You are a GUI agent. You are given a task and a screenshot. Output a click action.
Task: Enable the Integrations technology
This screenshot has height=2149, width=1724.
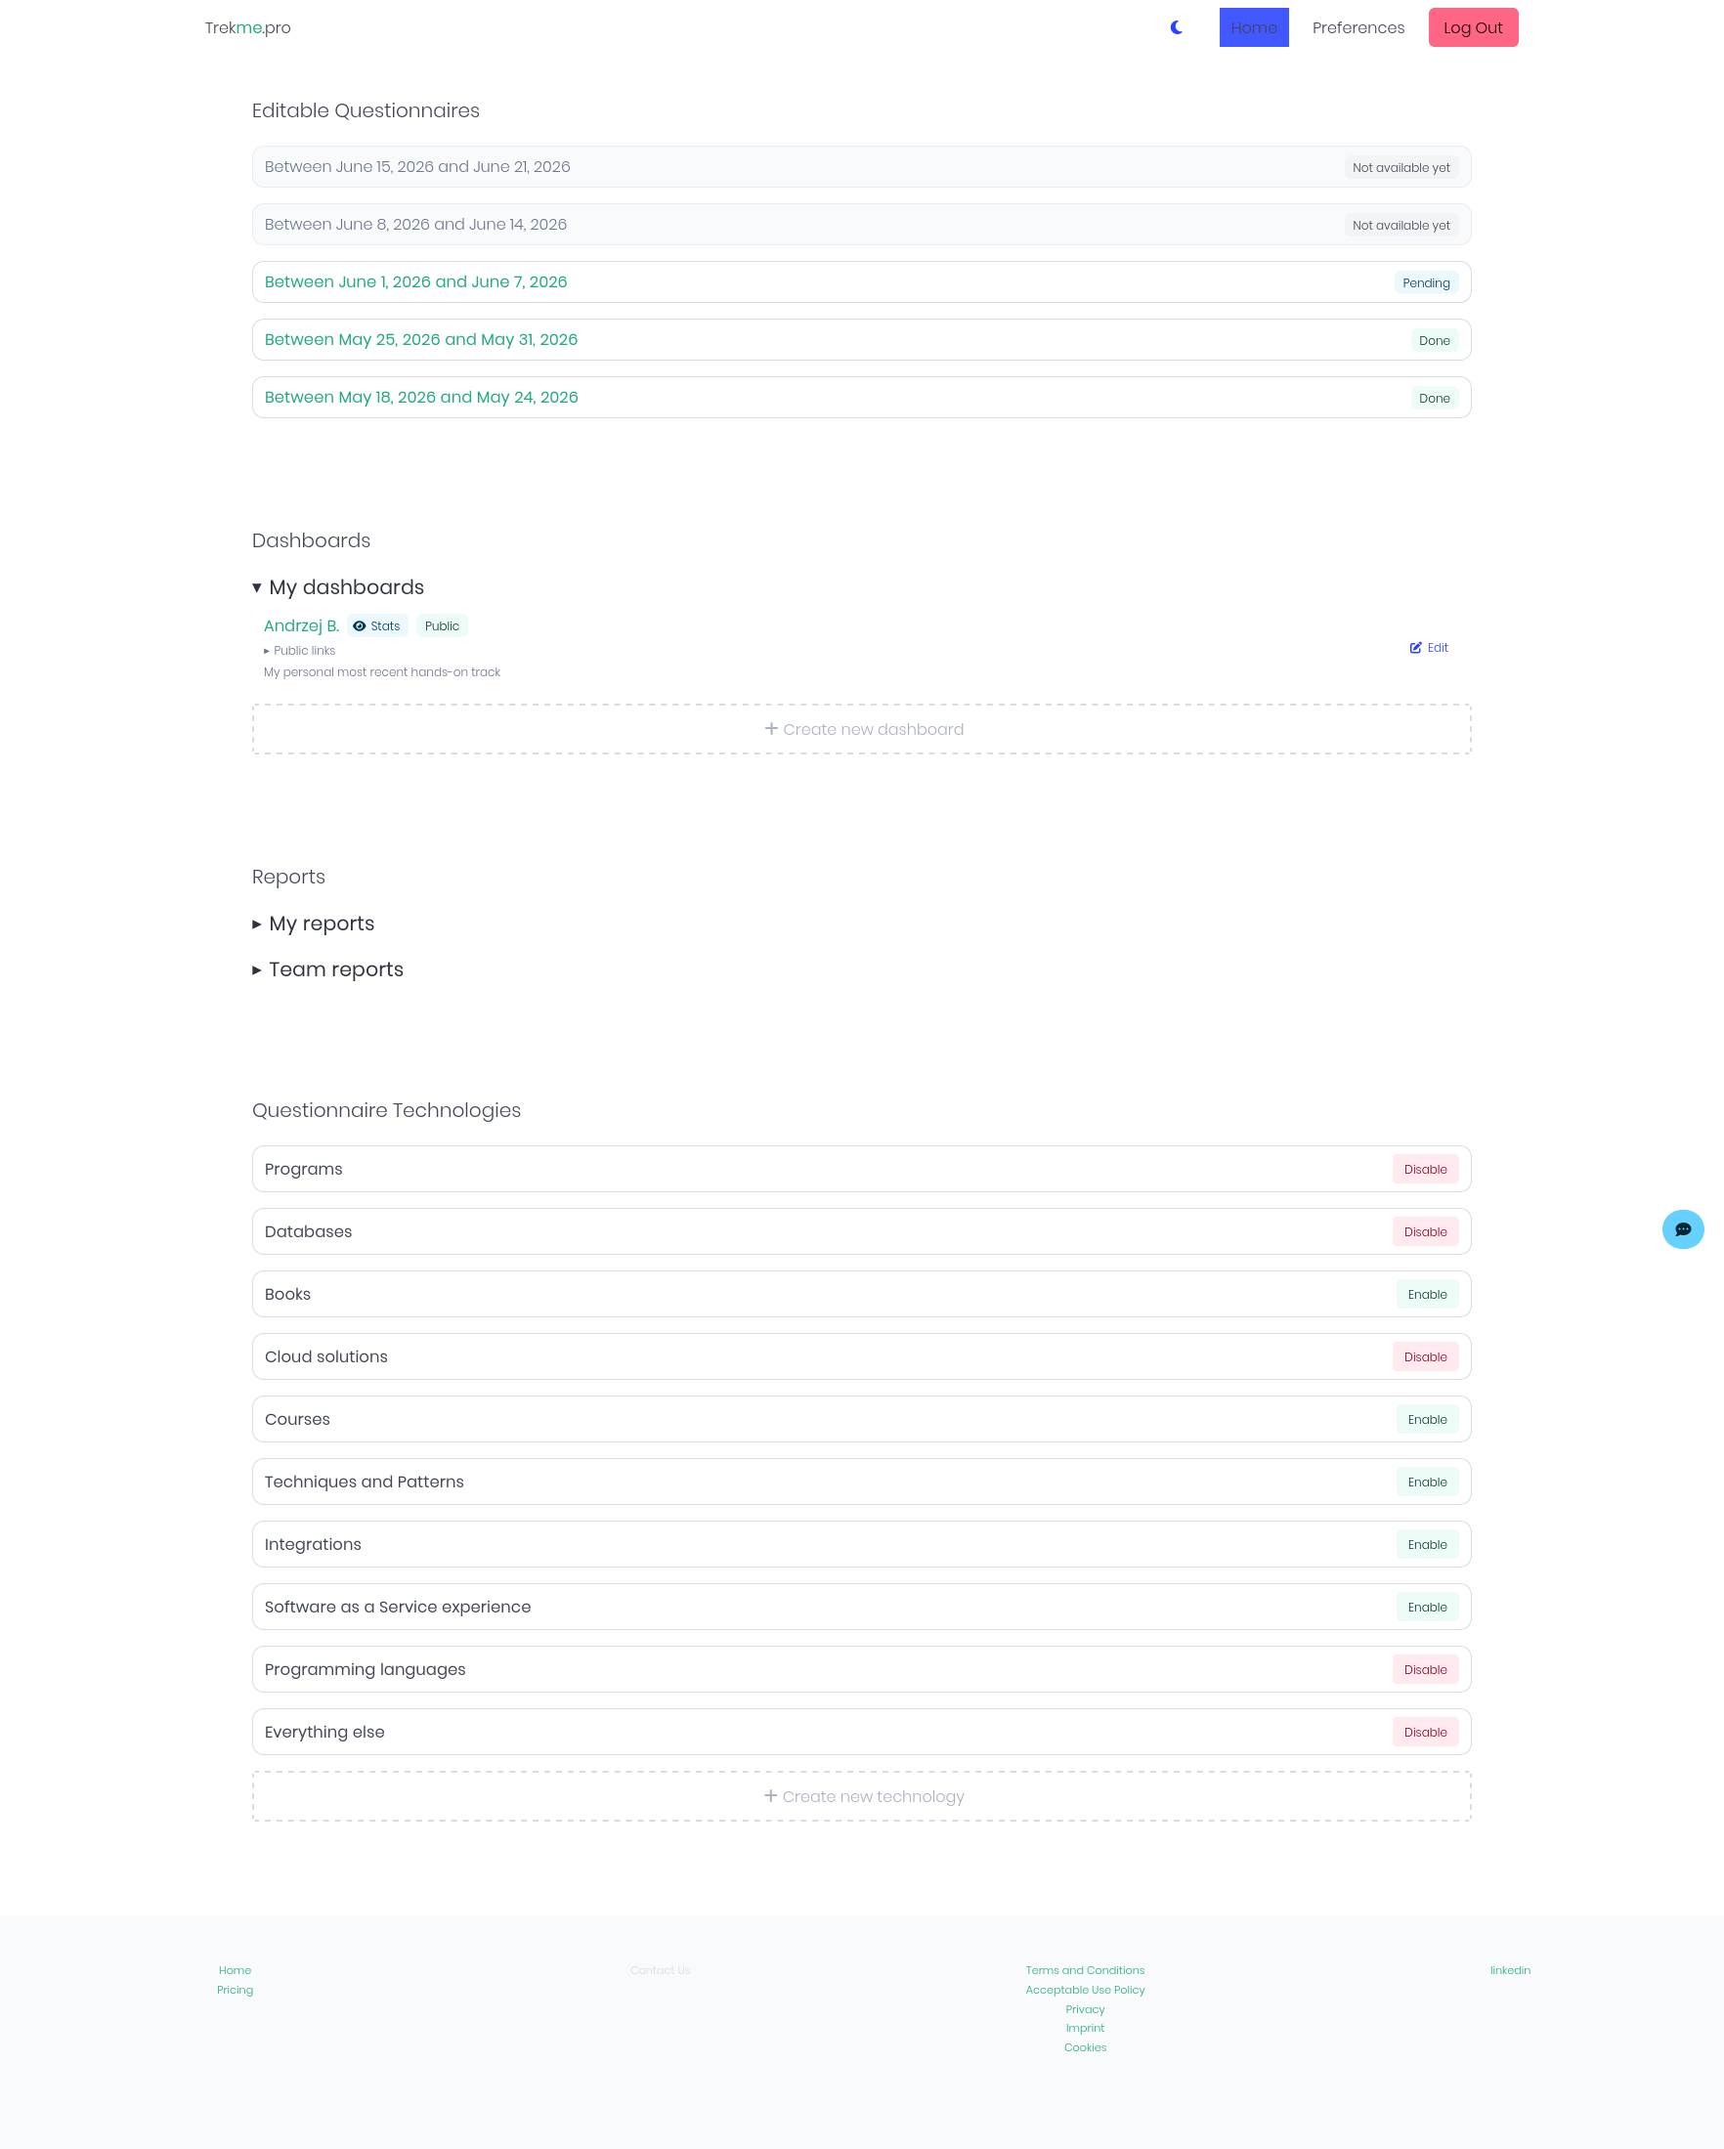coord(1427,1545)
